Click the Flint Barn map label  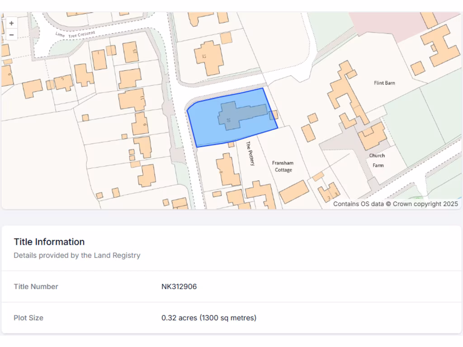click(384, 83)
